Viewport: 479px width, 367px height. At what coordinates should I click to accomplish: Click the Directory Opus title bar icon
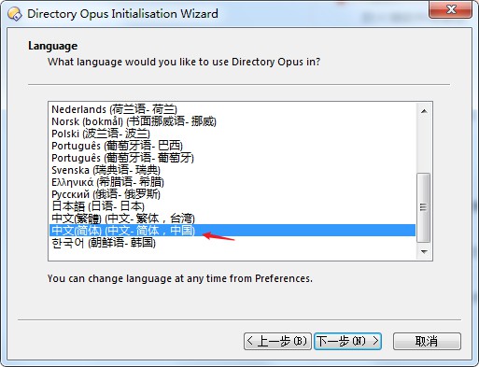(x=15, y=14)
